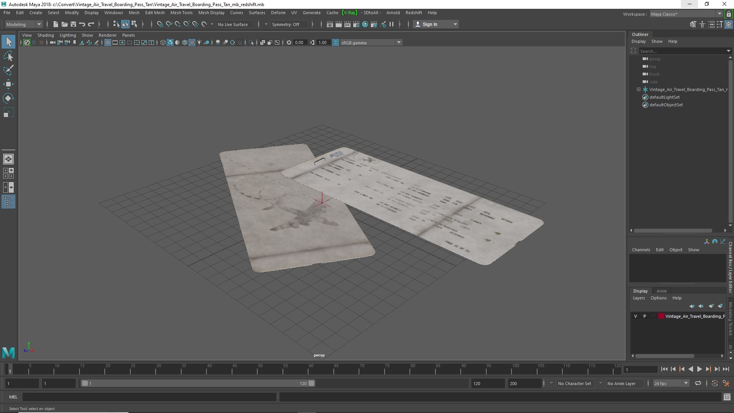The image size is (734, 413).
Task: Click the Sign In button
Action: [436, 24]
